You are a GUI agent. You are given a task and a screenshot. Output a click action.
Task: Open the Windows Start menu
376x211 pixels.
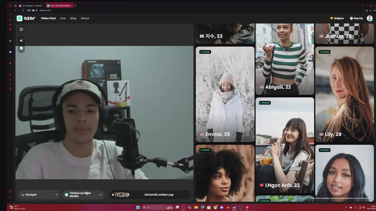(138, 207)
